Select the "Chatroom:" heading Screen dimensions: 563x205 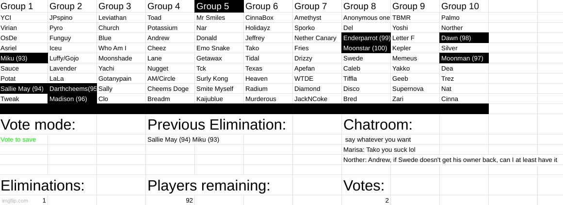coord(378,125)
